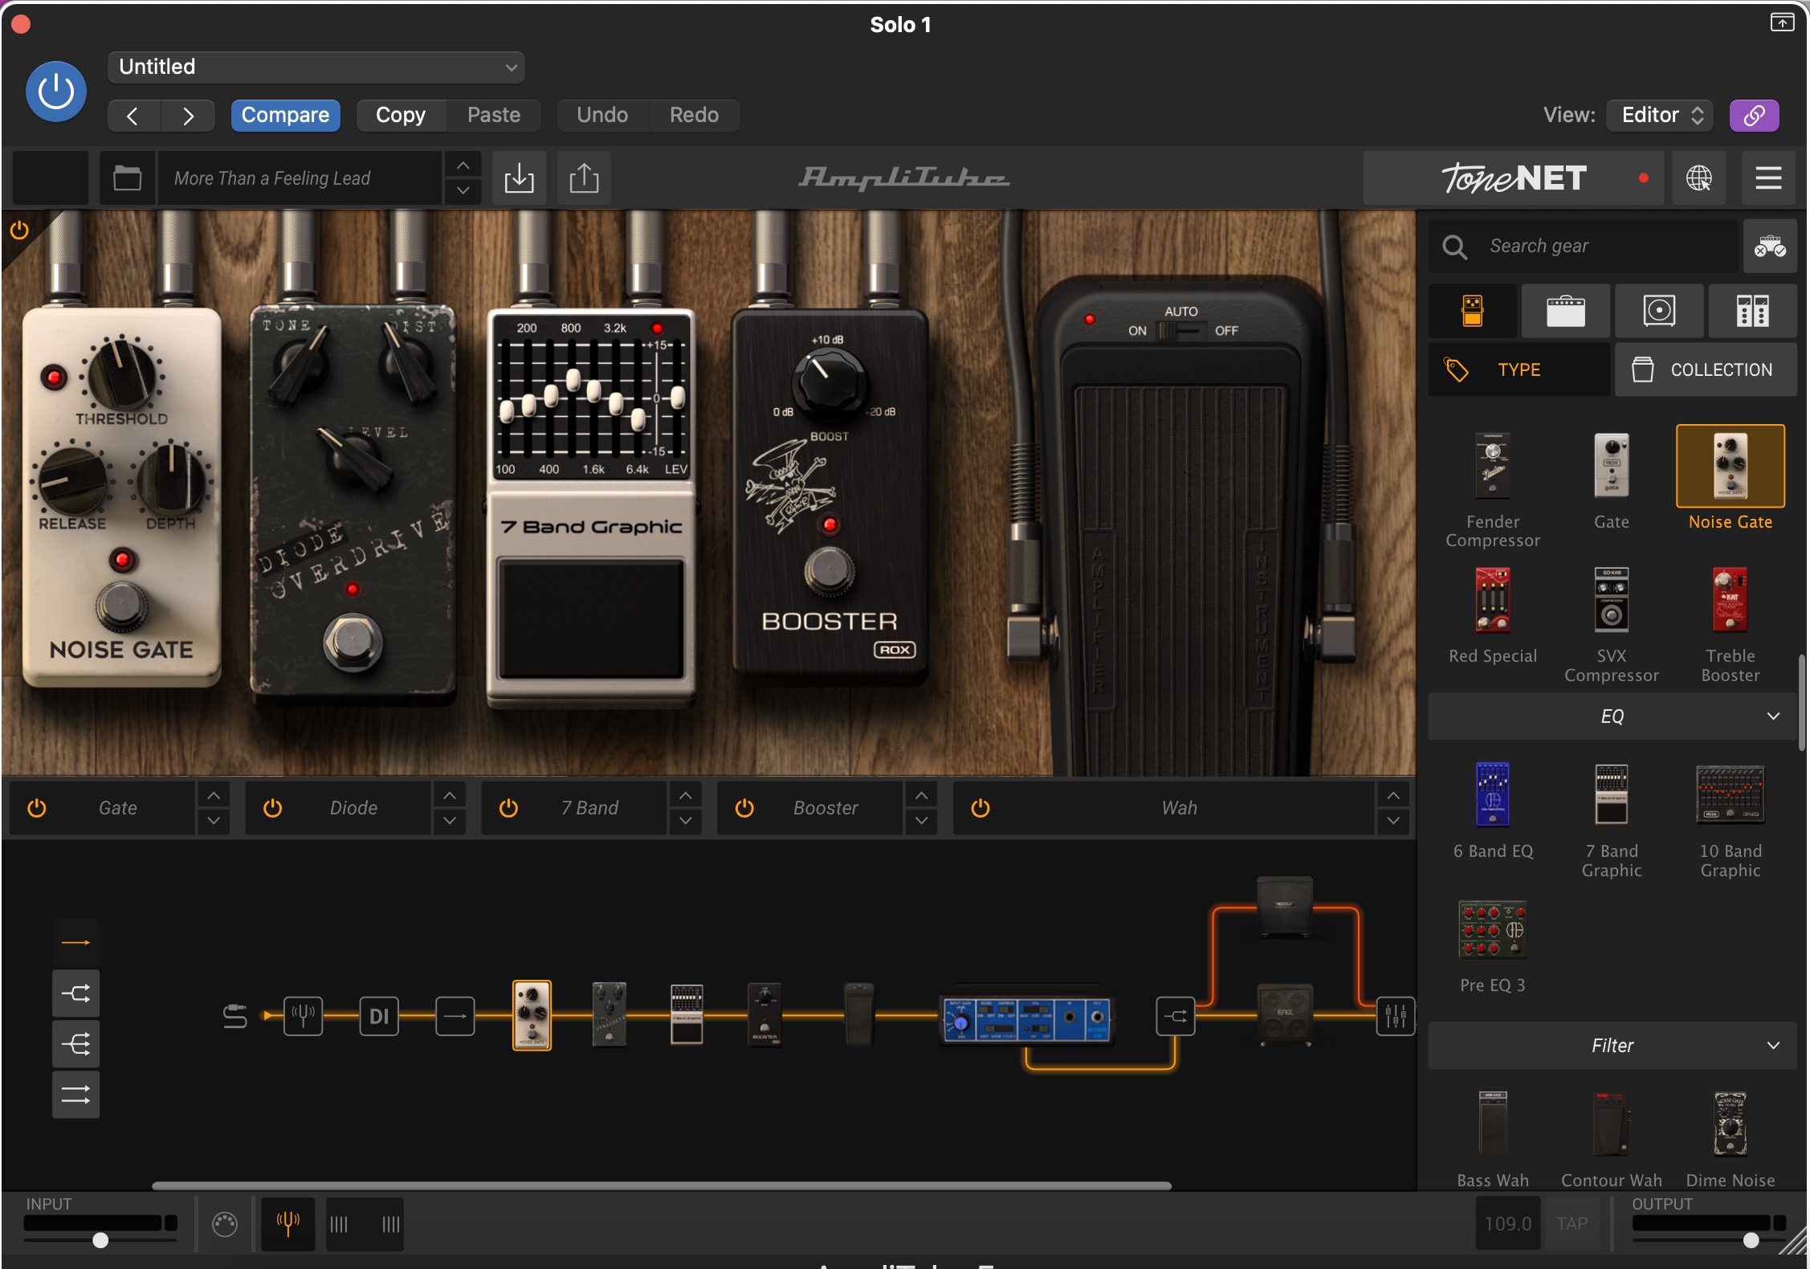Select the single serial signal chain layout
1810x1269 pixels.
76,942
